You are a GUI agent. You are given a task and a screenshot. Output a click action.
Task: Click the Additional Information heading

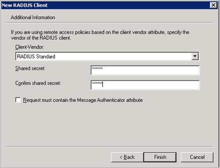pyautogui.click(x=33, y=18)
